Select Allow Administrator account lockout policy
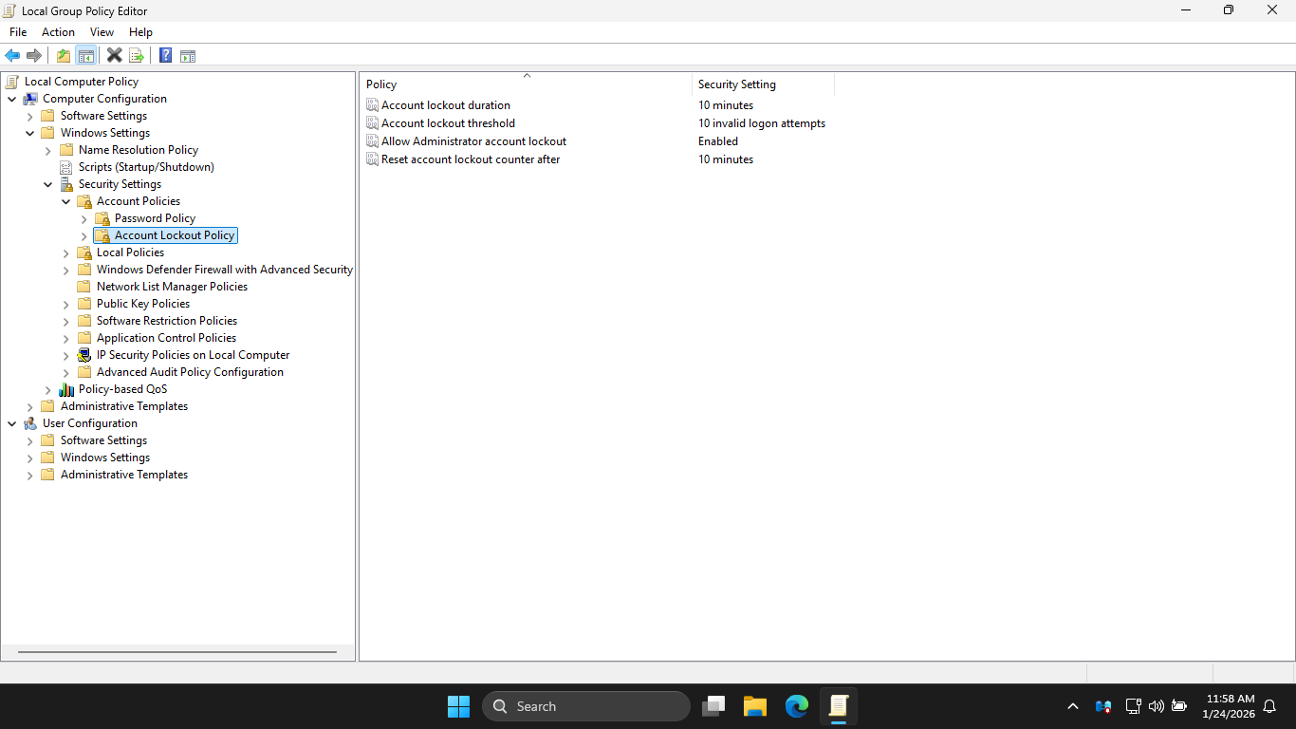 (x=473, y=141)
